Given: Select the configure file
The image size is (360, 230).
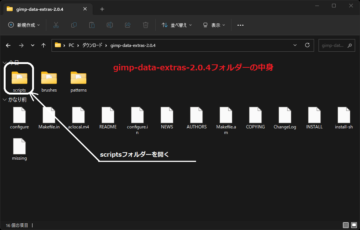Looking at the screenshot, I should point(19,118).
